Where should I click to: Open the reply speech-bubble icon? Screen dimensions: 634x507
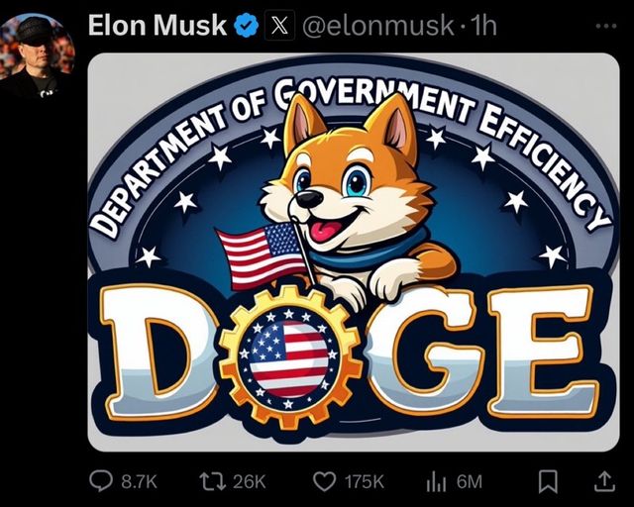click(101, 481)
